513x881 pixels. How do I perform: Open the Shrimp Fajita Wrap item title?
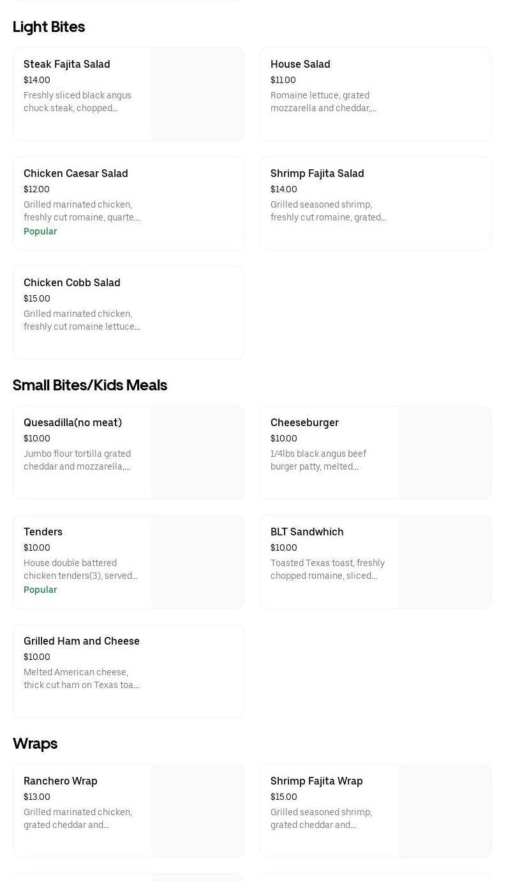[316, 781]
